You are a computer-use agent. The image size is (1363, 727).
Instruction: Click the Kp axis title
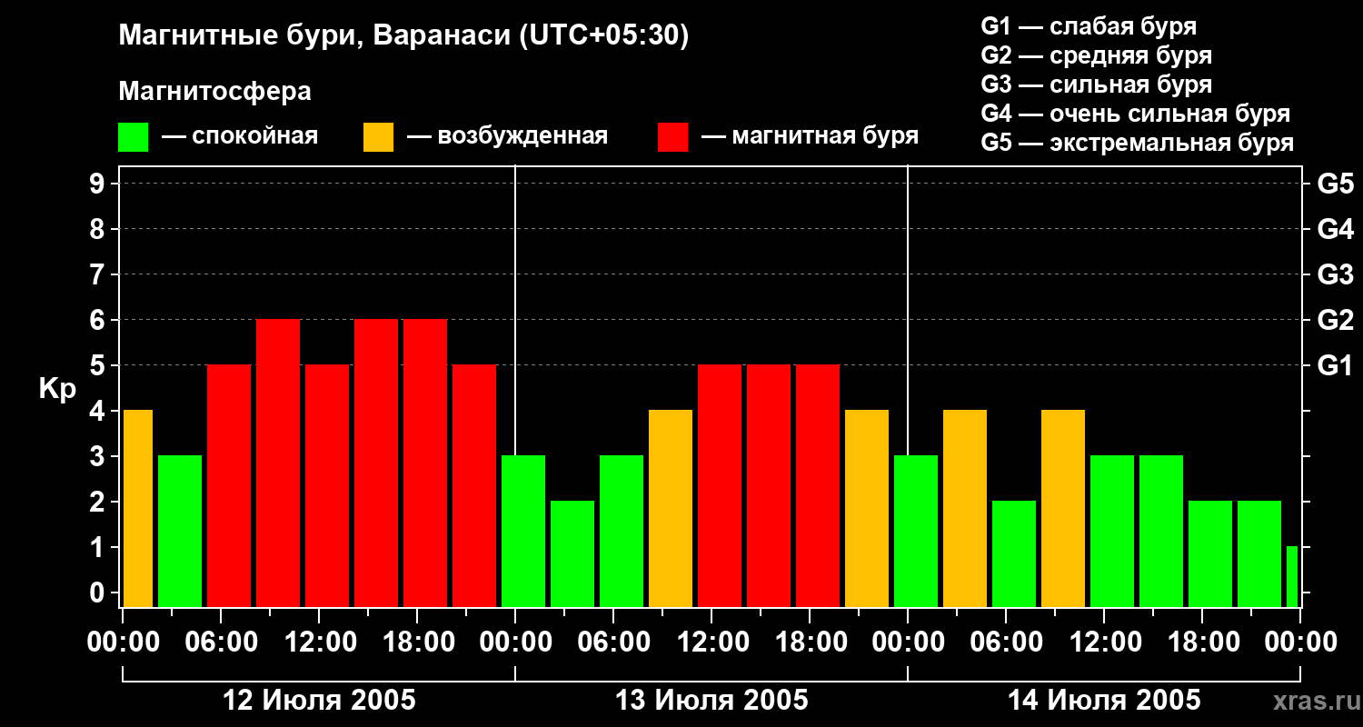point(57,390)
